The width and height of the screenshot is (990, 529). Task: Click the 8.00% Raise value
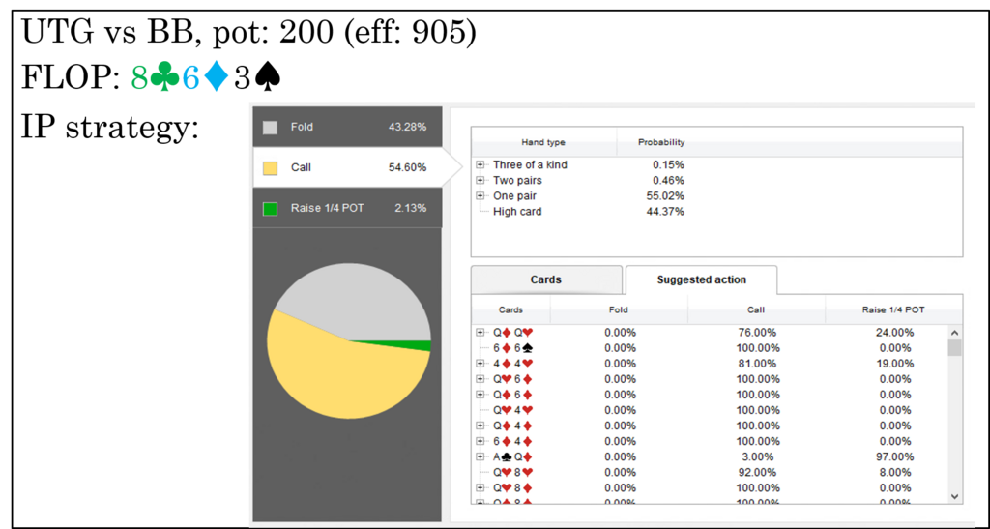click(x=894, y=472)
